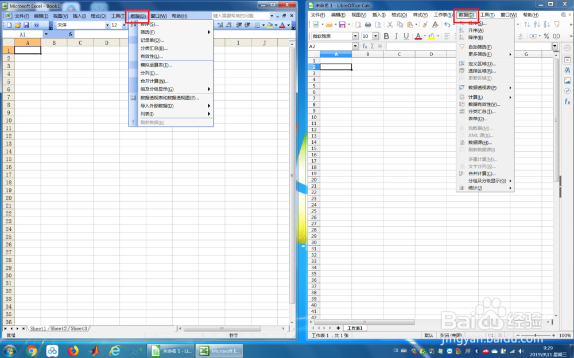
Task: Click LibreOffice menu item 数据有效性(V)...
Action: [x=485, y=104]
